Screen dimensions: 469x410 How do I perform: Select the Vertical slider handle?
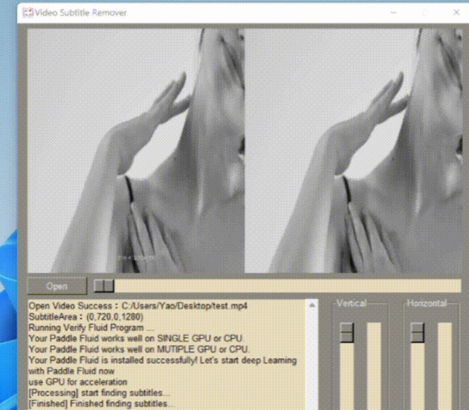click(x=346, y=332)
